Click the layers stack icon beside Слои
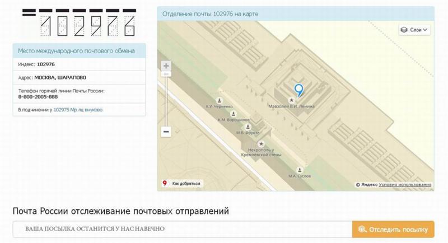This screenshot has width=448, height=243. 404,30
